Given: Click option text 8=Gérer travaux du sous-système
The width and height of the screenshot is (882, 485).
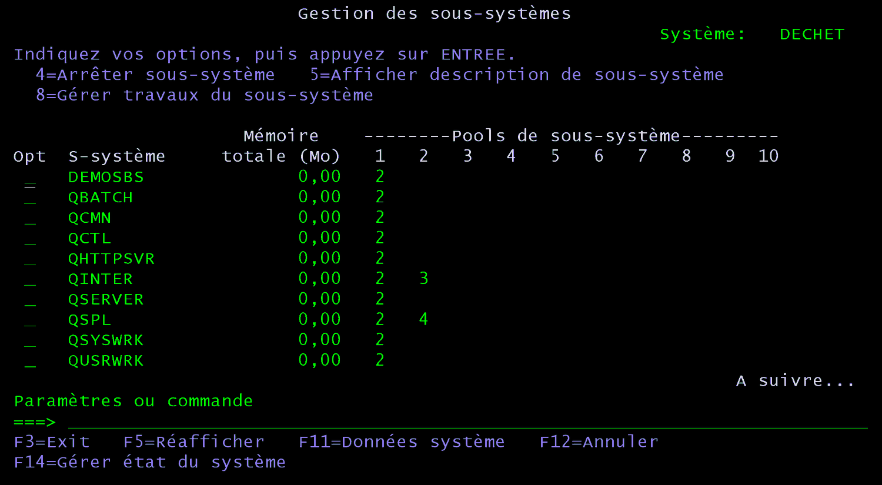Looking at the screenshot, I should (205, 95).
